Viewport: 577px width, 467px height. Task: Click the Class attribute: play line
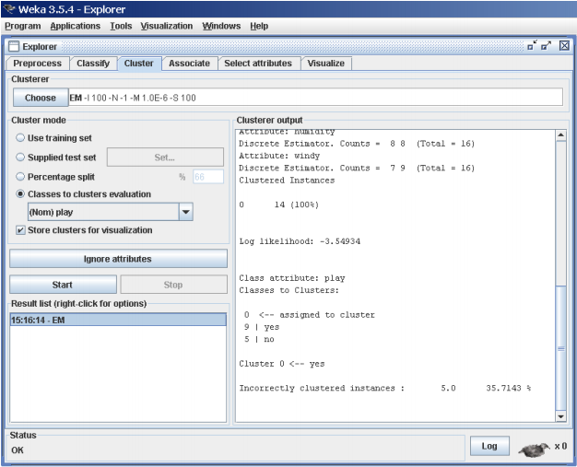click(x=292, y=278)
